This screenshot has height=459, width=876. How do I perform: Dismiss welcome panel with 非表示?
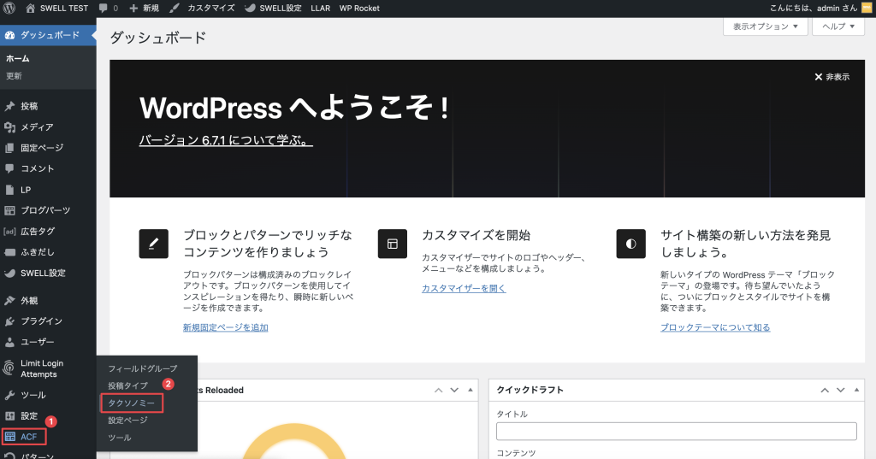click(x=832, y=77)
